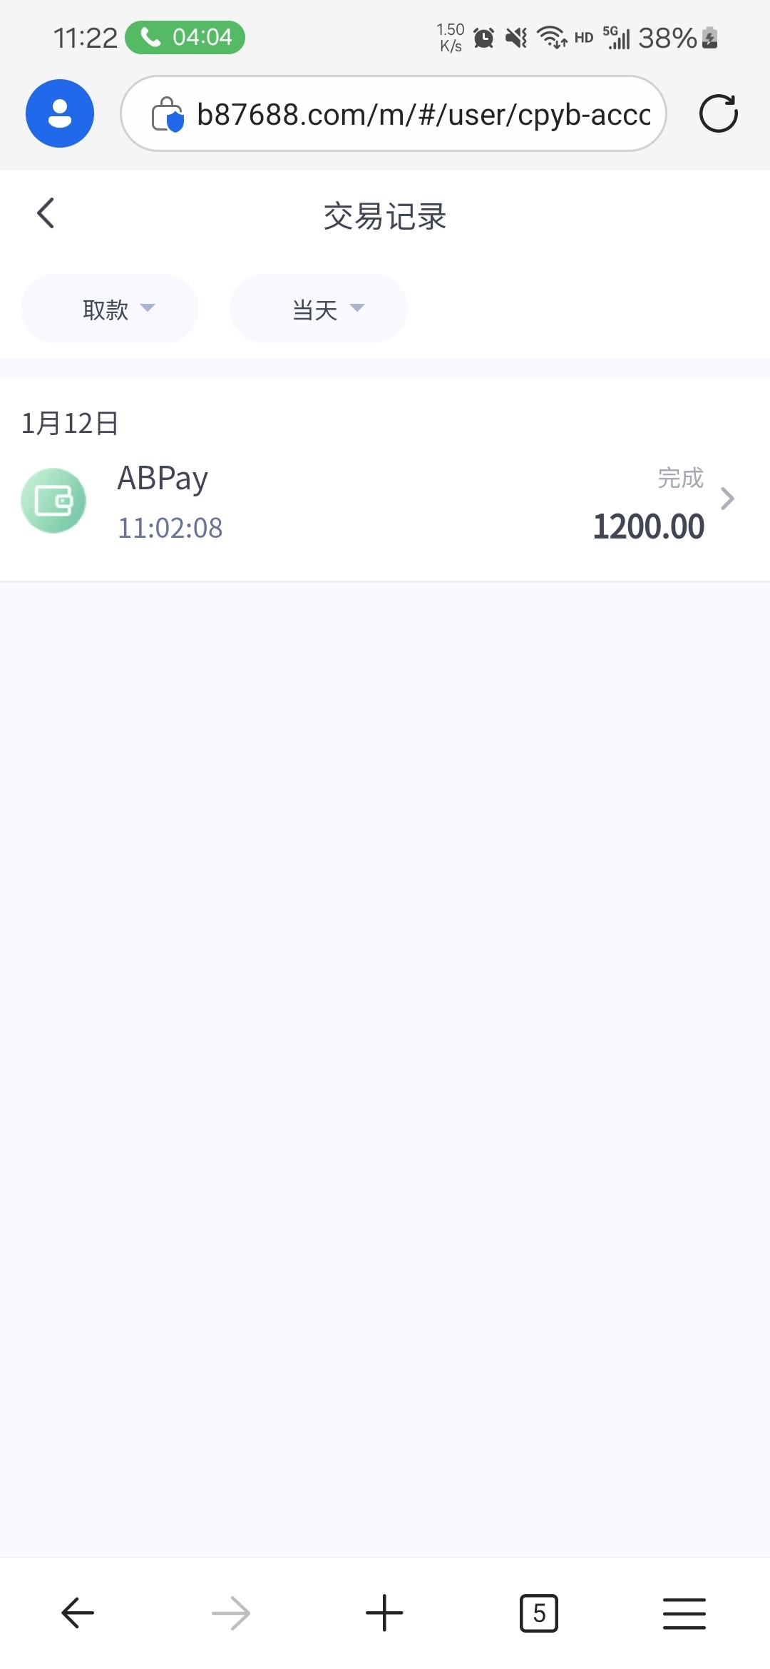This screenshot has height=1669, width=770.
Task: Tap the alarm clock status icon
Action: 483,38
